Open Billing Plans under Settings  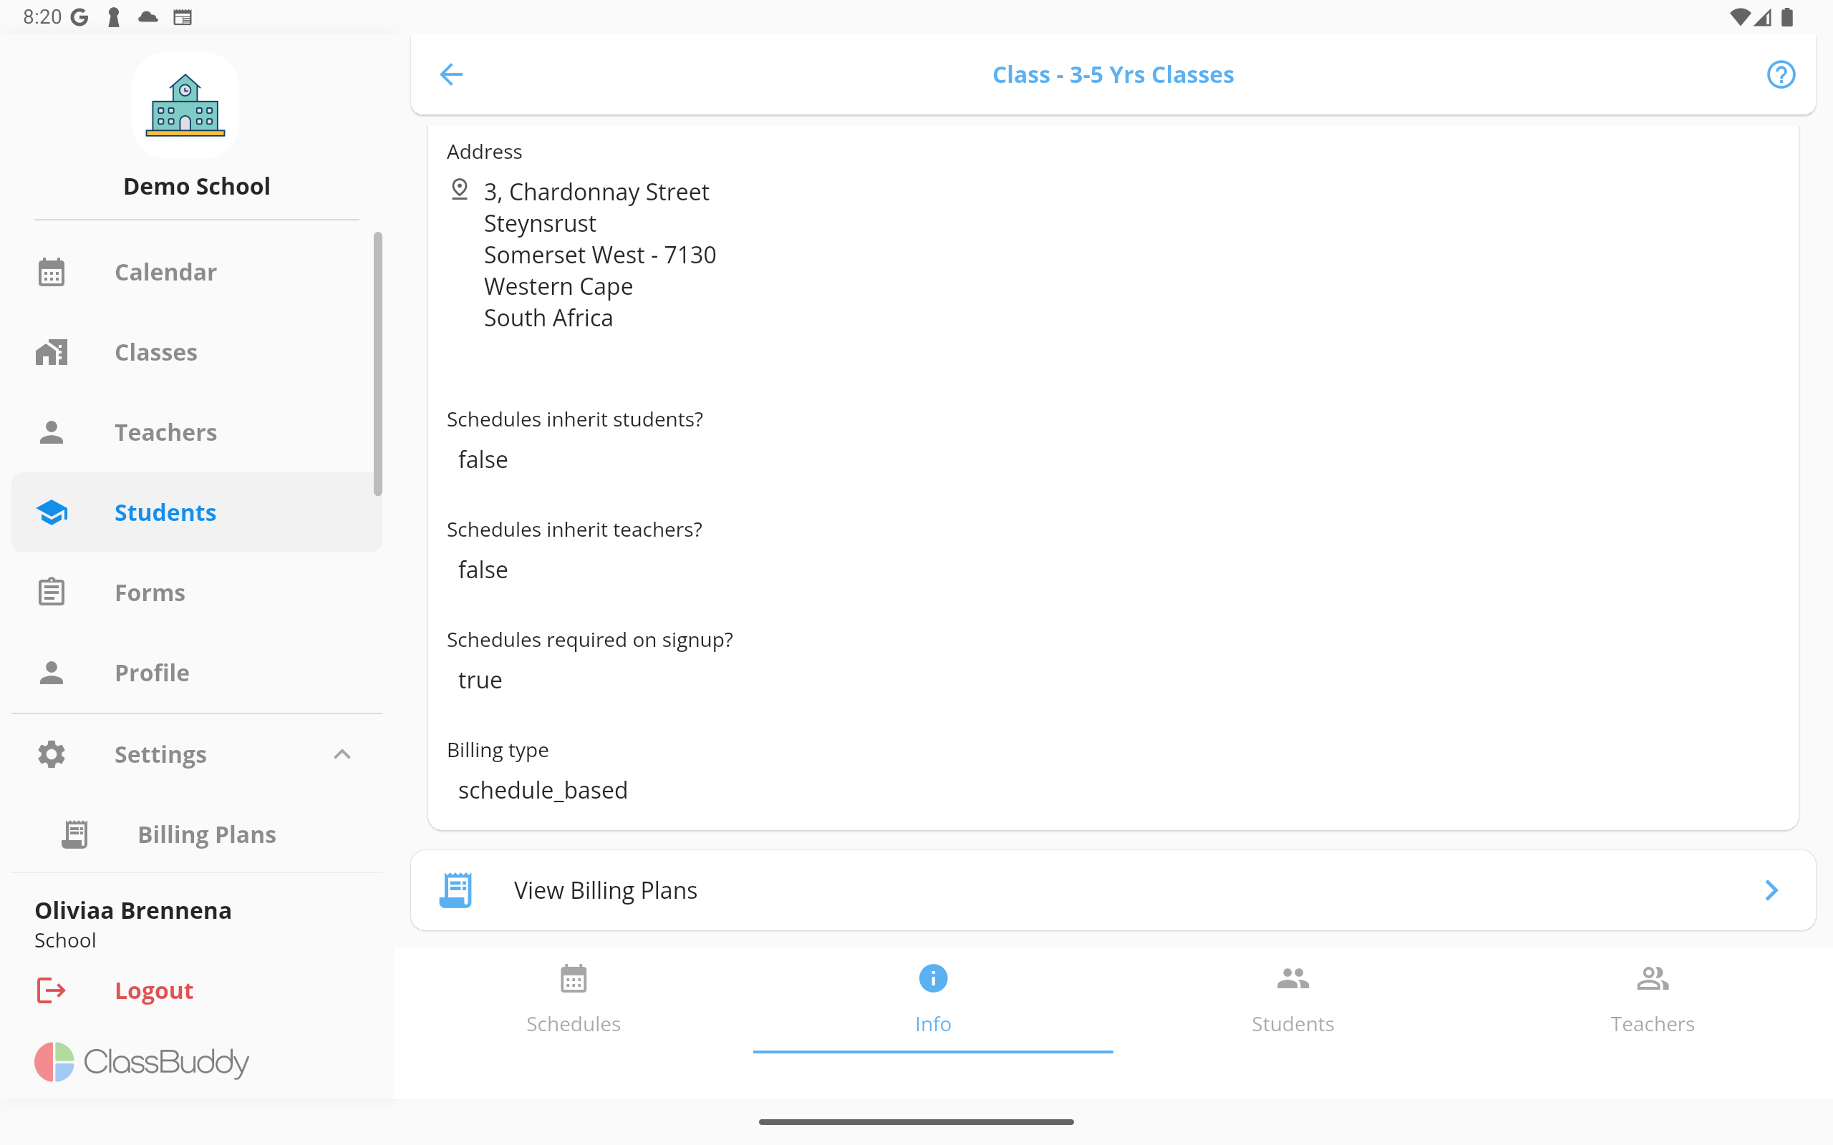pyautogui.click(x=197, y=834)
